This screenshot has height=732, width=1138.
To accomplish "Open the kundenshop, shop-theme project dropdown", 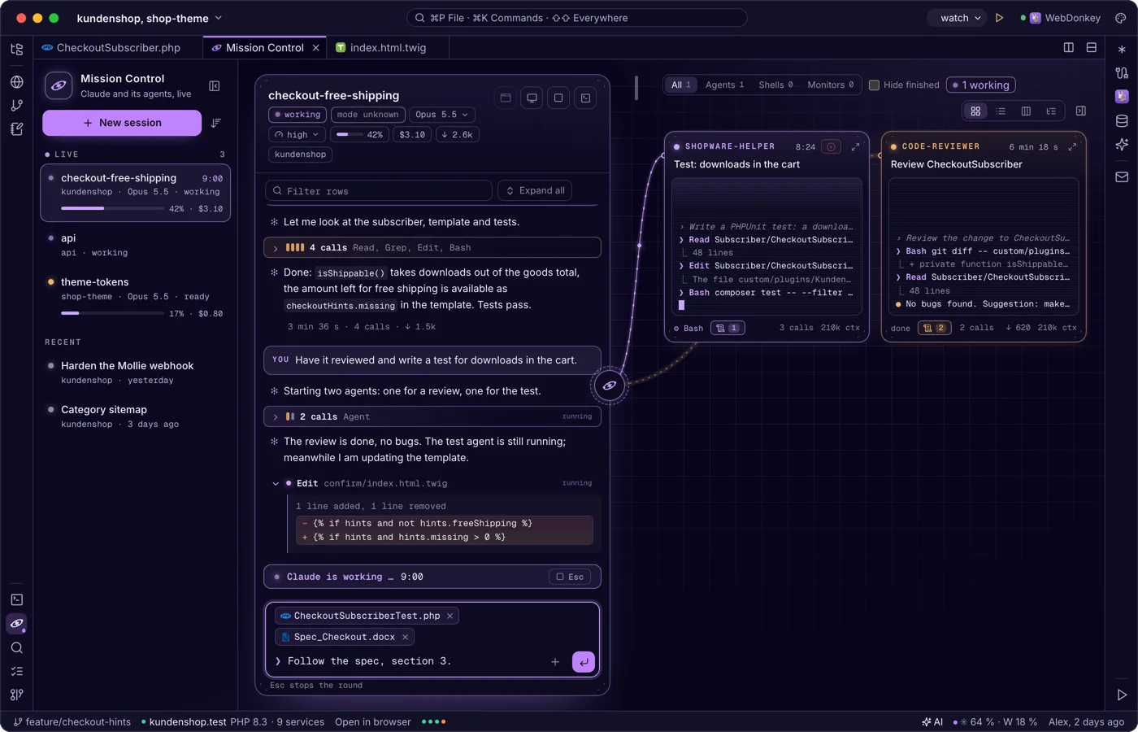I will (x=150, y=18).
